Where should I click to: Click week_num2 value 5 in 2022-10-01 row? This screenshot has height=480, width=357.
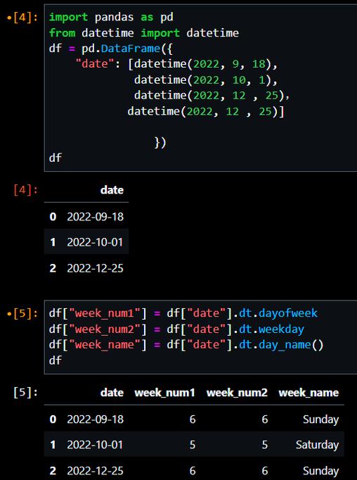click(265, 445)
